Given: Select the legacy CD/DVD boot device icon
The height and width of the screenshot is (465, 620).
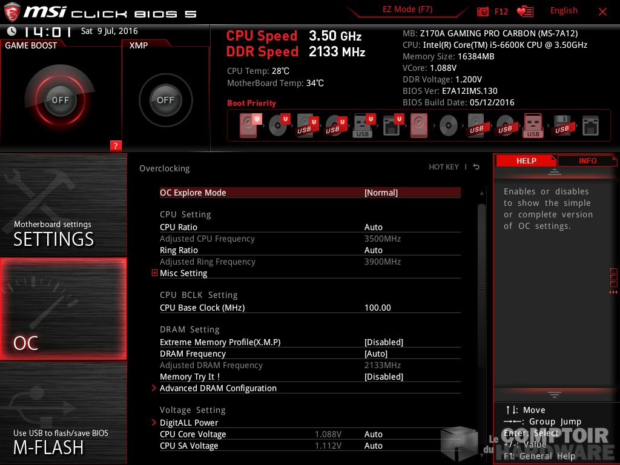Looking at the screenshot, I should tap(449, 126).
